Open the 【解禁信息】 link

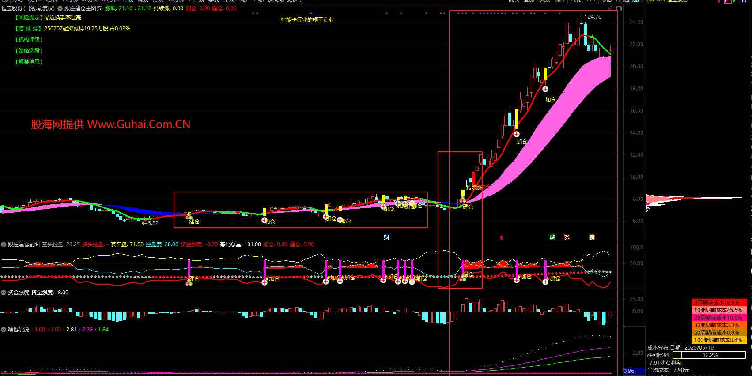(x=29, y=62)
